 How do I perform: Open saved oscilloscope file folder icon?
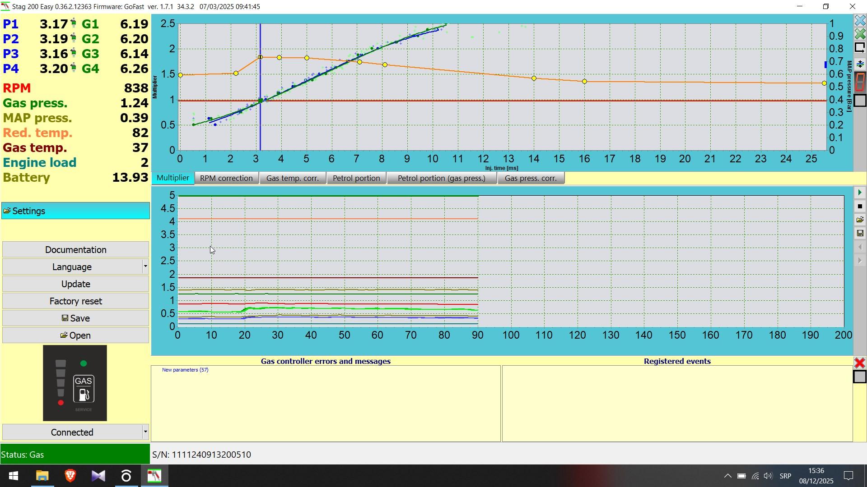tap(860, 220)
